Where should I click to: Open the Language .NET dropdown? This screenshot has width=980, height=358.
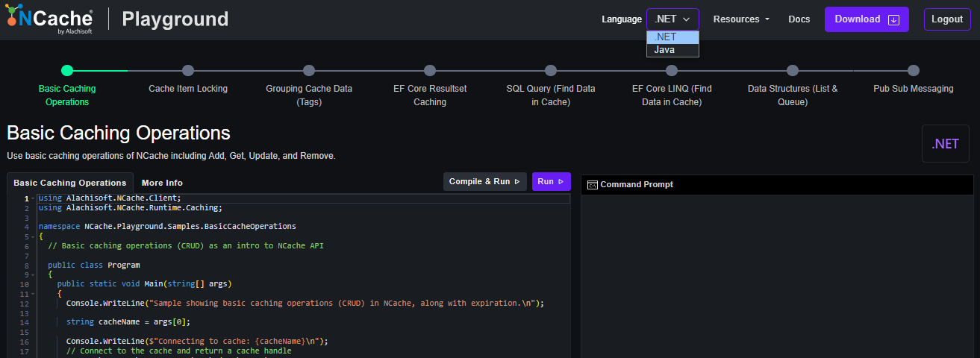tap(672, 19)
